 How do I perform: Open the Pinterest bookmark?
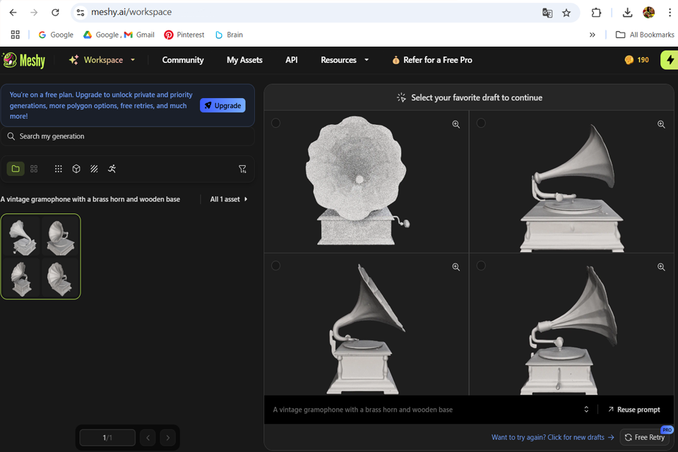184,35
